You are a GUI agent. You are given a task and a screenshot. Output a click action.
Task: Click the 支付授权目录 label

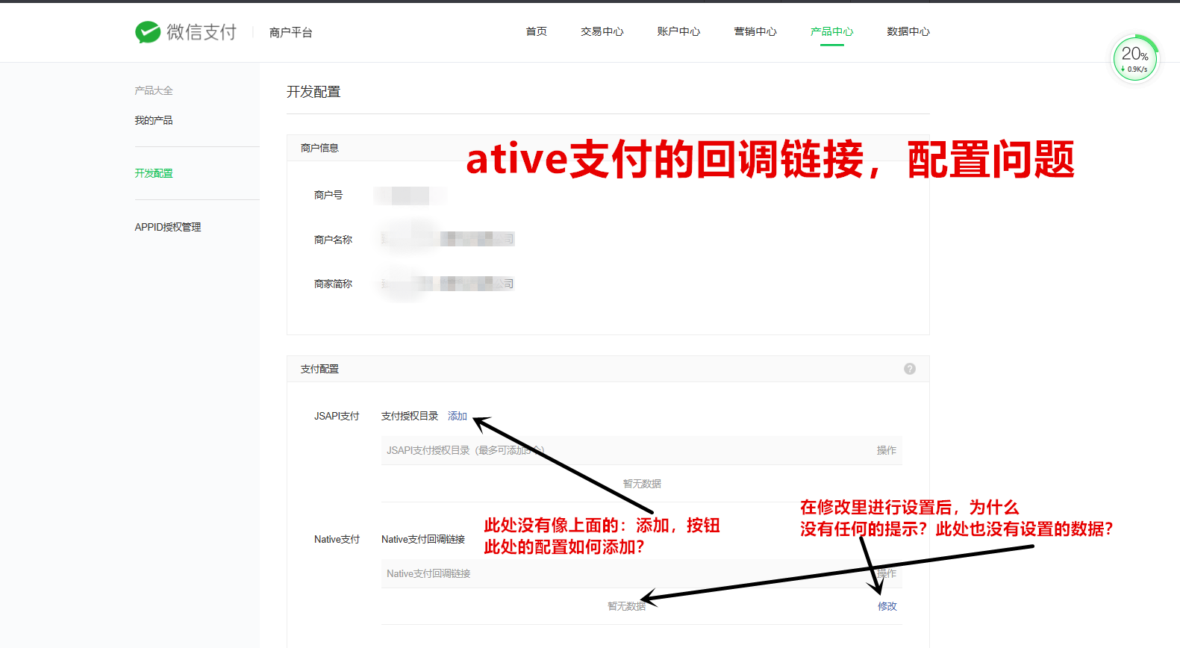[410, 416]
